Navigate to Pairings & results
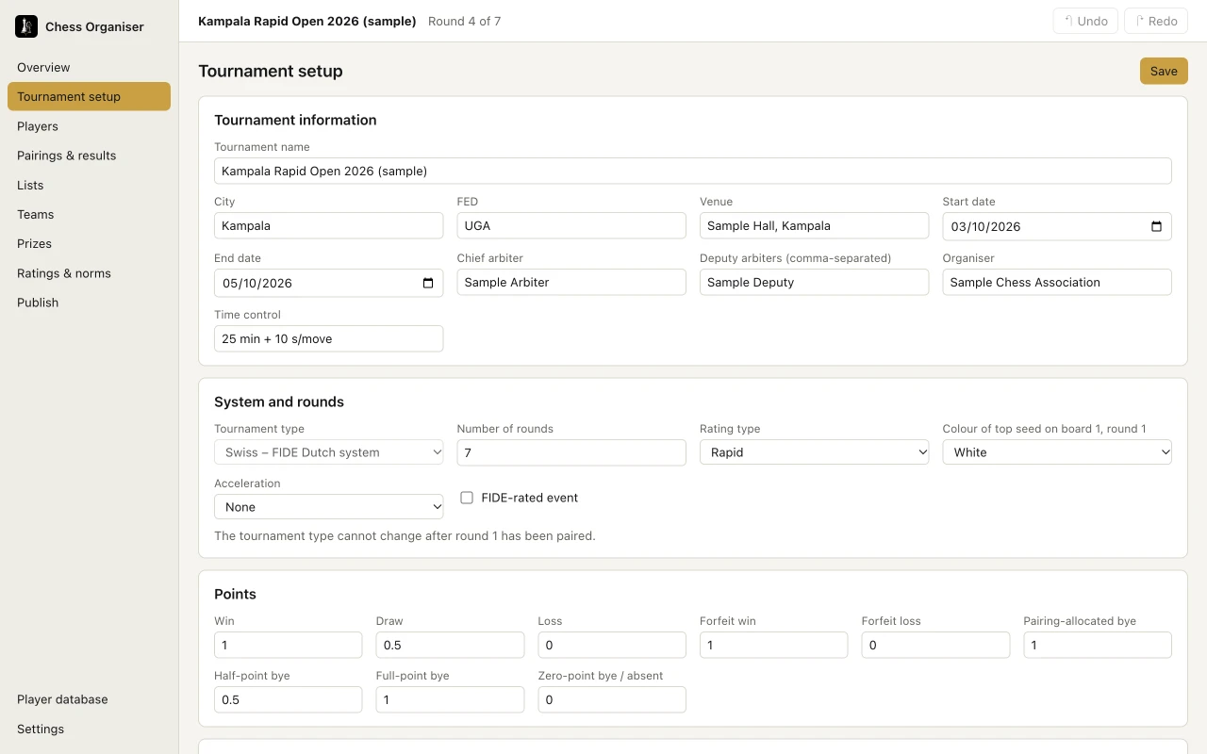1207x754 pixels. (89, 156)
